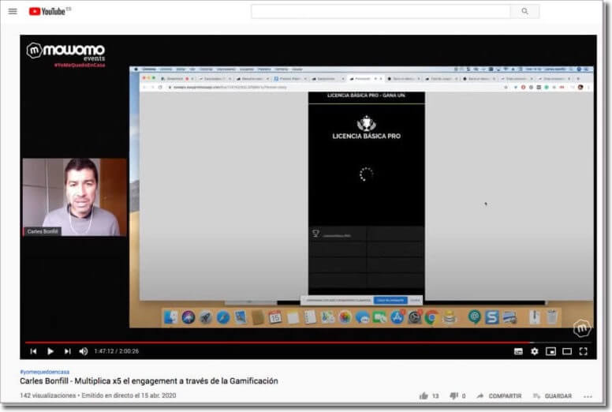The image size is (612, 412).
Task: Open the YouTube hamburger guide menu
Action: pyautogui.click(x=13, y=11)
